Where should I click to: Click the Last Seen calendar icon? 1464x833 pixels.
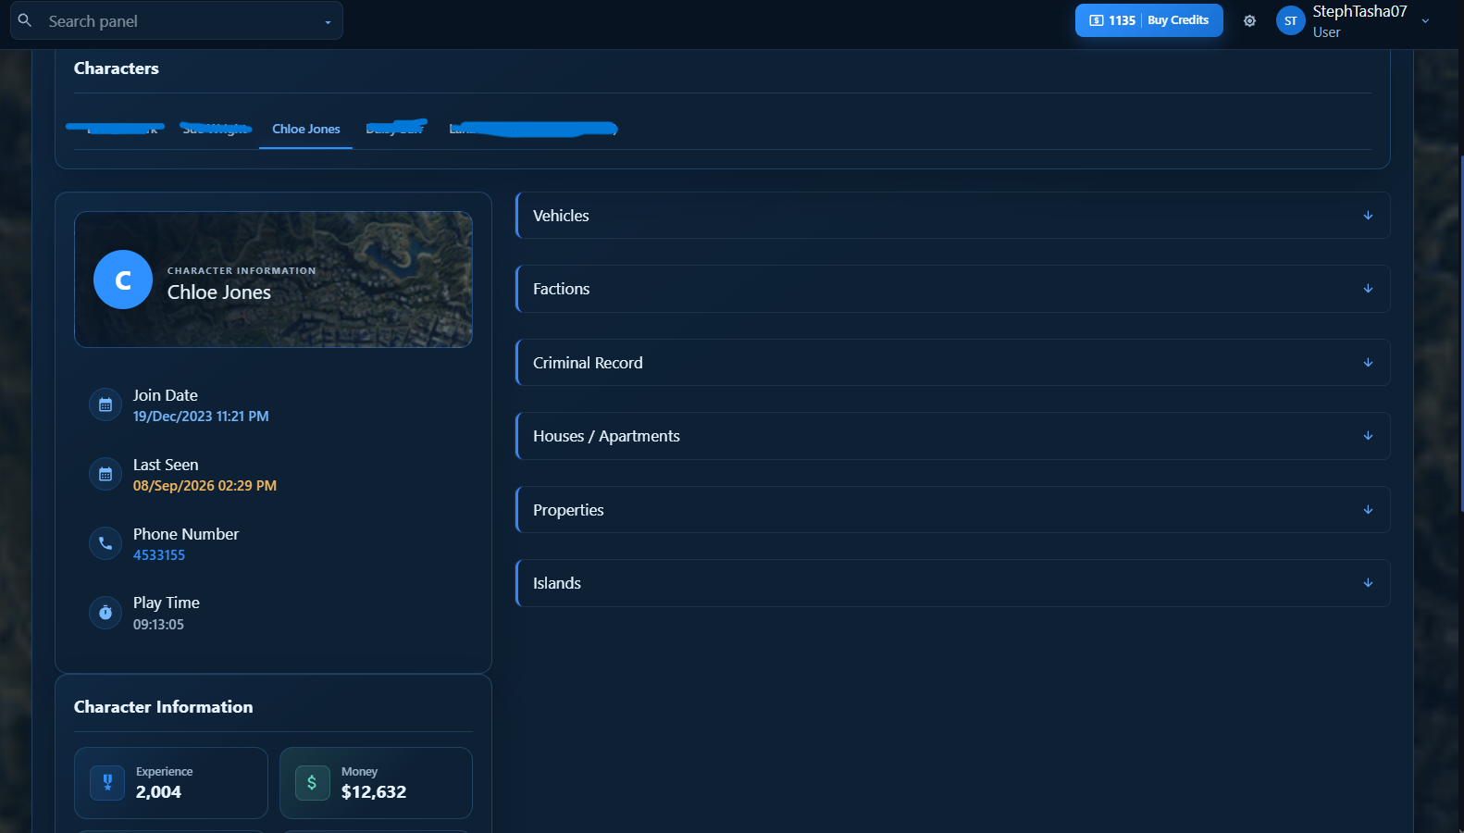[105, 474]
